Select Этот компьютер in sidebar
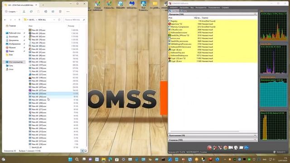This screenshot has height=163, width=290. pos(14,62)
